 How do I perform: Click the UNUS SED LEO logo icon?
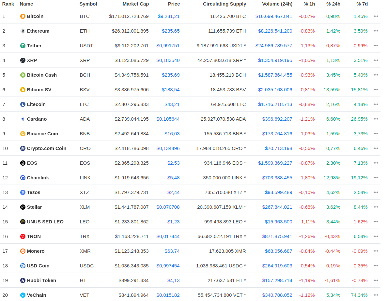[23, 222]
